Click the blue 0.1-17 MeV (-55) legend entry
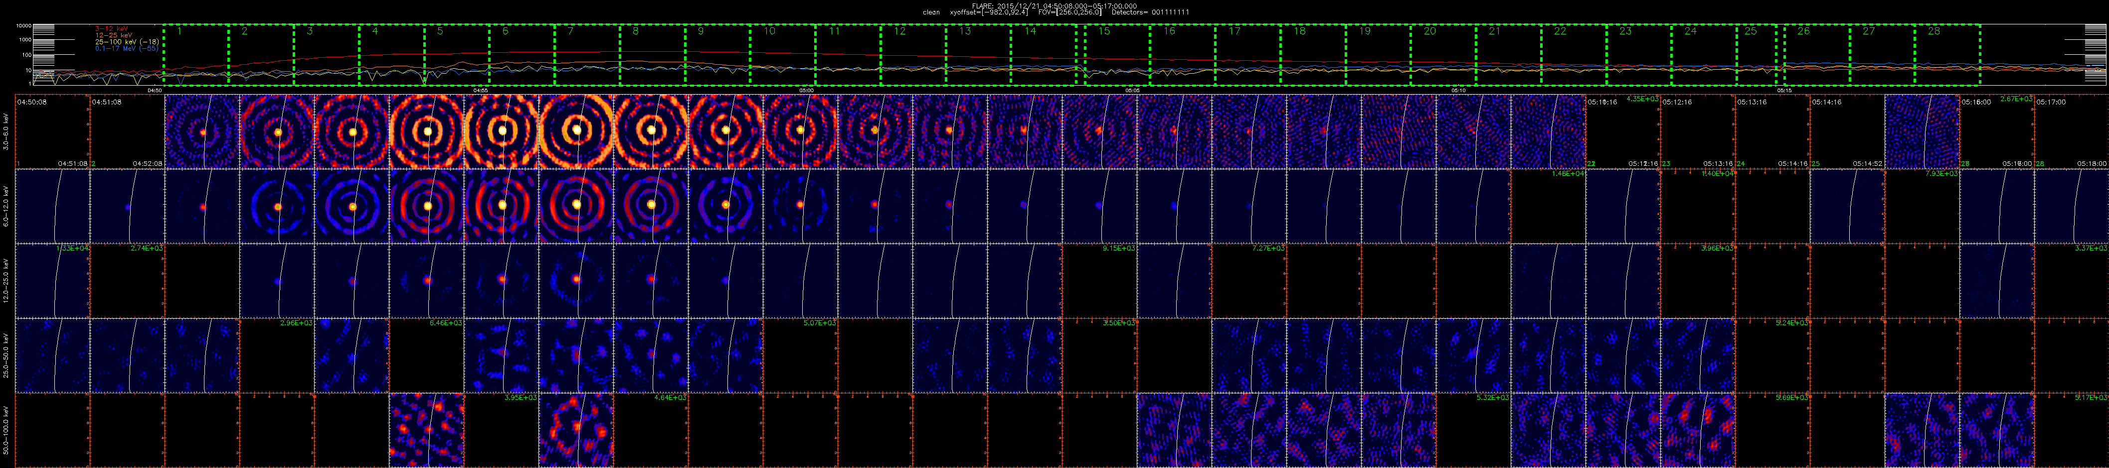 click(127, 48)
